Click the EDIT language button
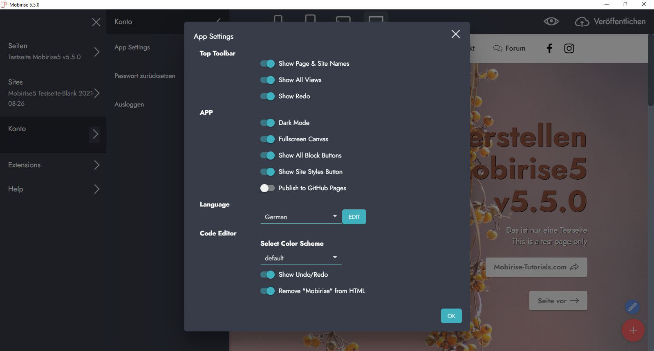The width and height of the screenshot is (654, 351). [354, 217]
